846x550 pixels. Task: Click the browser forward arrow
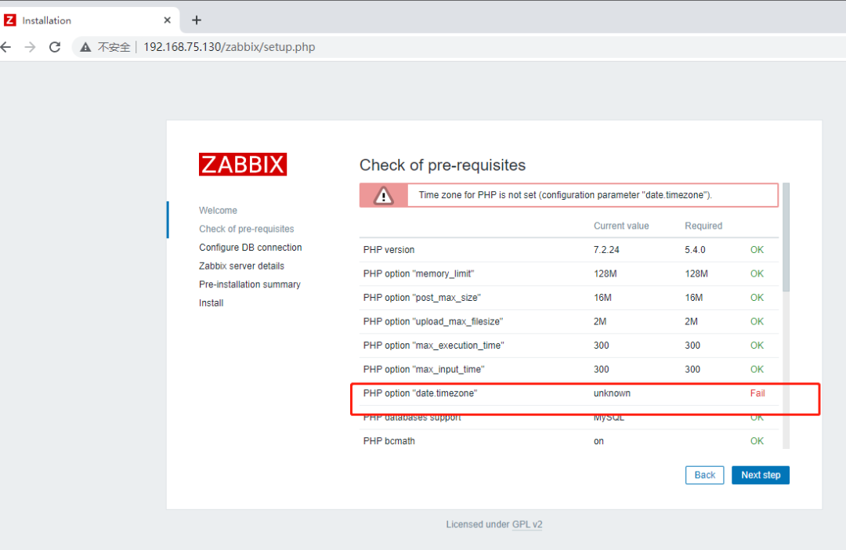tap(30, 47)
